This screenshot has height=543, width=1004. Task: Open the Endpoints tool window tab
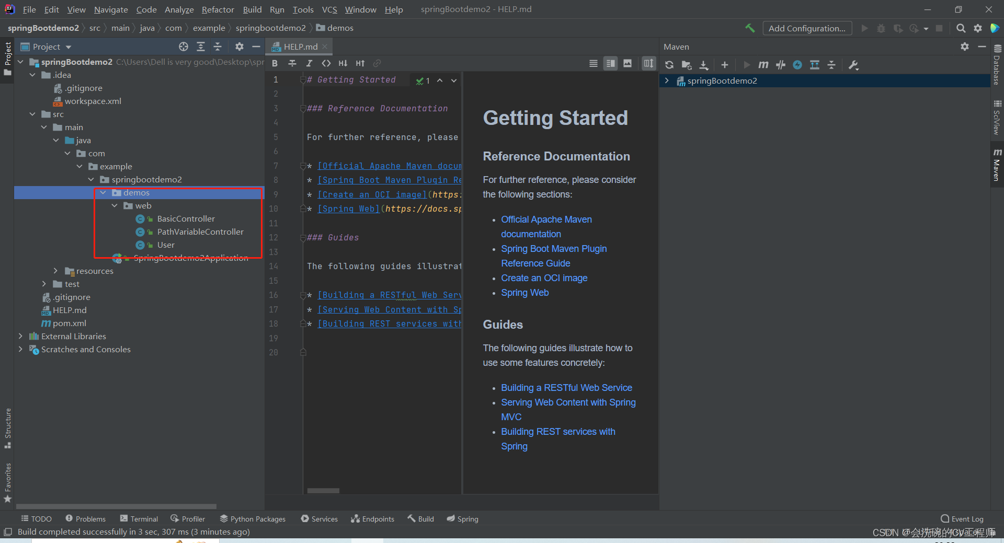(372, 518)
